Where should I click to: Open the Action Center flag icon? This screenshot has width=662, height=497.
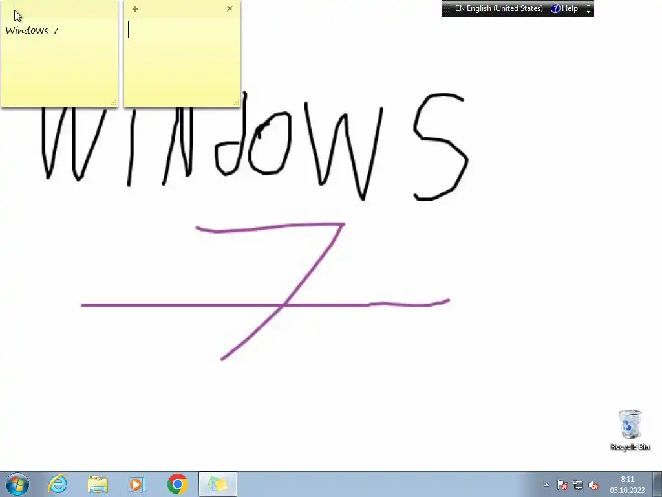click(562, 485)
